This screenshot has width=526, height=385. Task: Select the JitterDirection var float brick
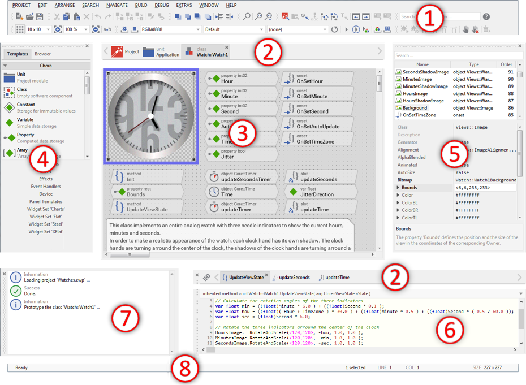[x=321, y=192]
